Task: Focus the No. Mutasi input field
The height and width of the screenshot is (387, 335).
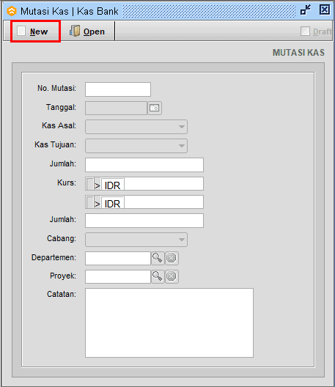Action: (118, 89)
